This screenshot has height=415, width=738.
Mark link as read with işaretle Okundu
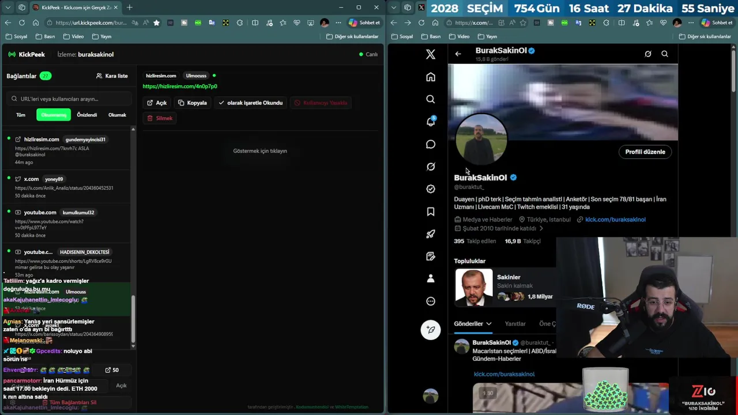pyautogui.click(x=250, y=103)
